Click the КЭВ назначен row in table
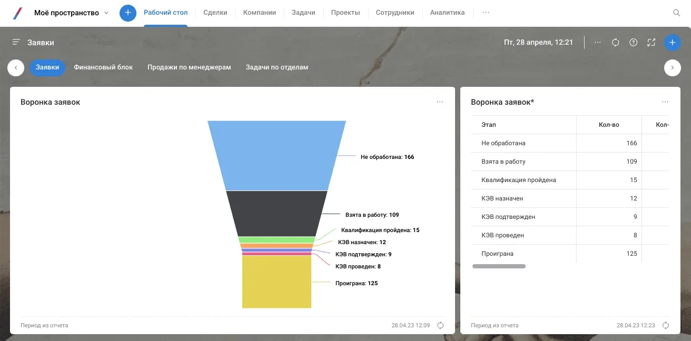691x341 pixels. click(x=570, y=198)
